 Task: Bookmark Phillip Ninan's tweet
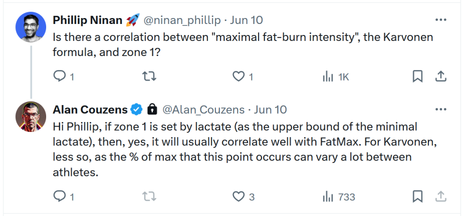coord(417,77)
